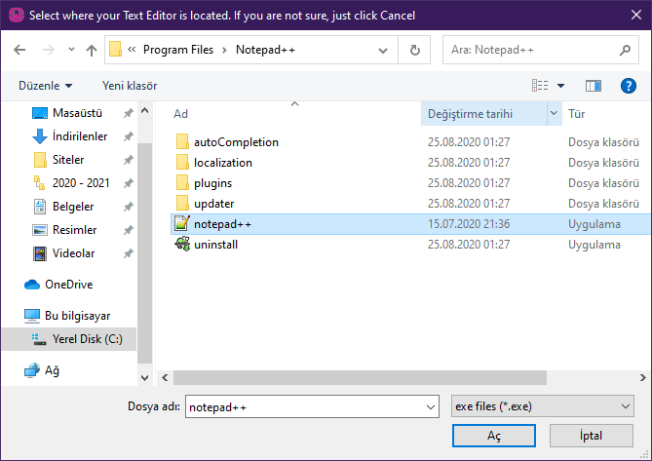The width and height of the screenshot is (652, 461).
Task: Close the dialog with the X button
Action: [x=635, y=15]
